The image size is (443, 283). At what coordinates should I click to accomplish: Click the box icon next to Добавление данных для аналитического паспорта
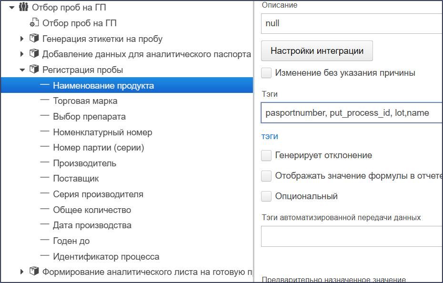pyautogui.click(x=34, y=54)
